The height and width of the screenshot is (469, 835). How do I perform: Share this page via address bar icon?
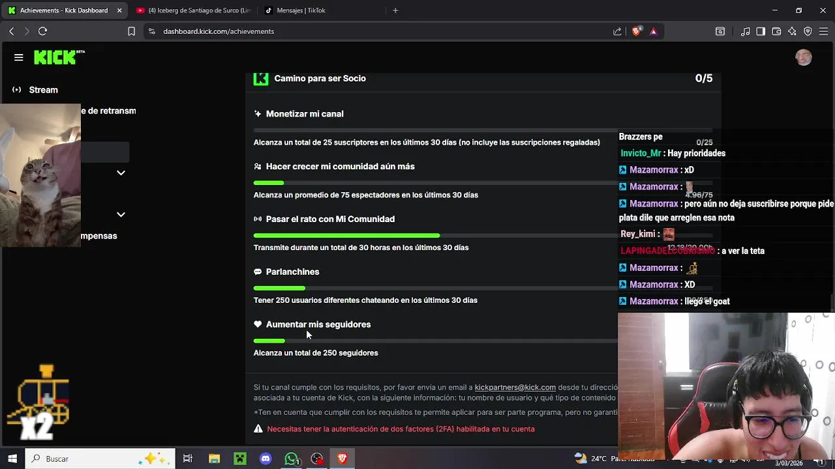617,31
